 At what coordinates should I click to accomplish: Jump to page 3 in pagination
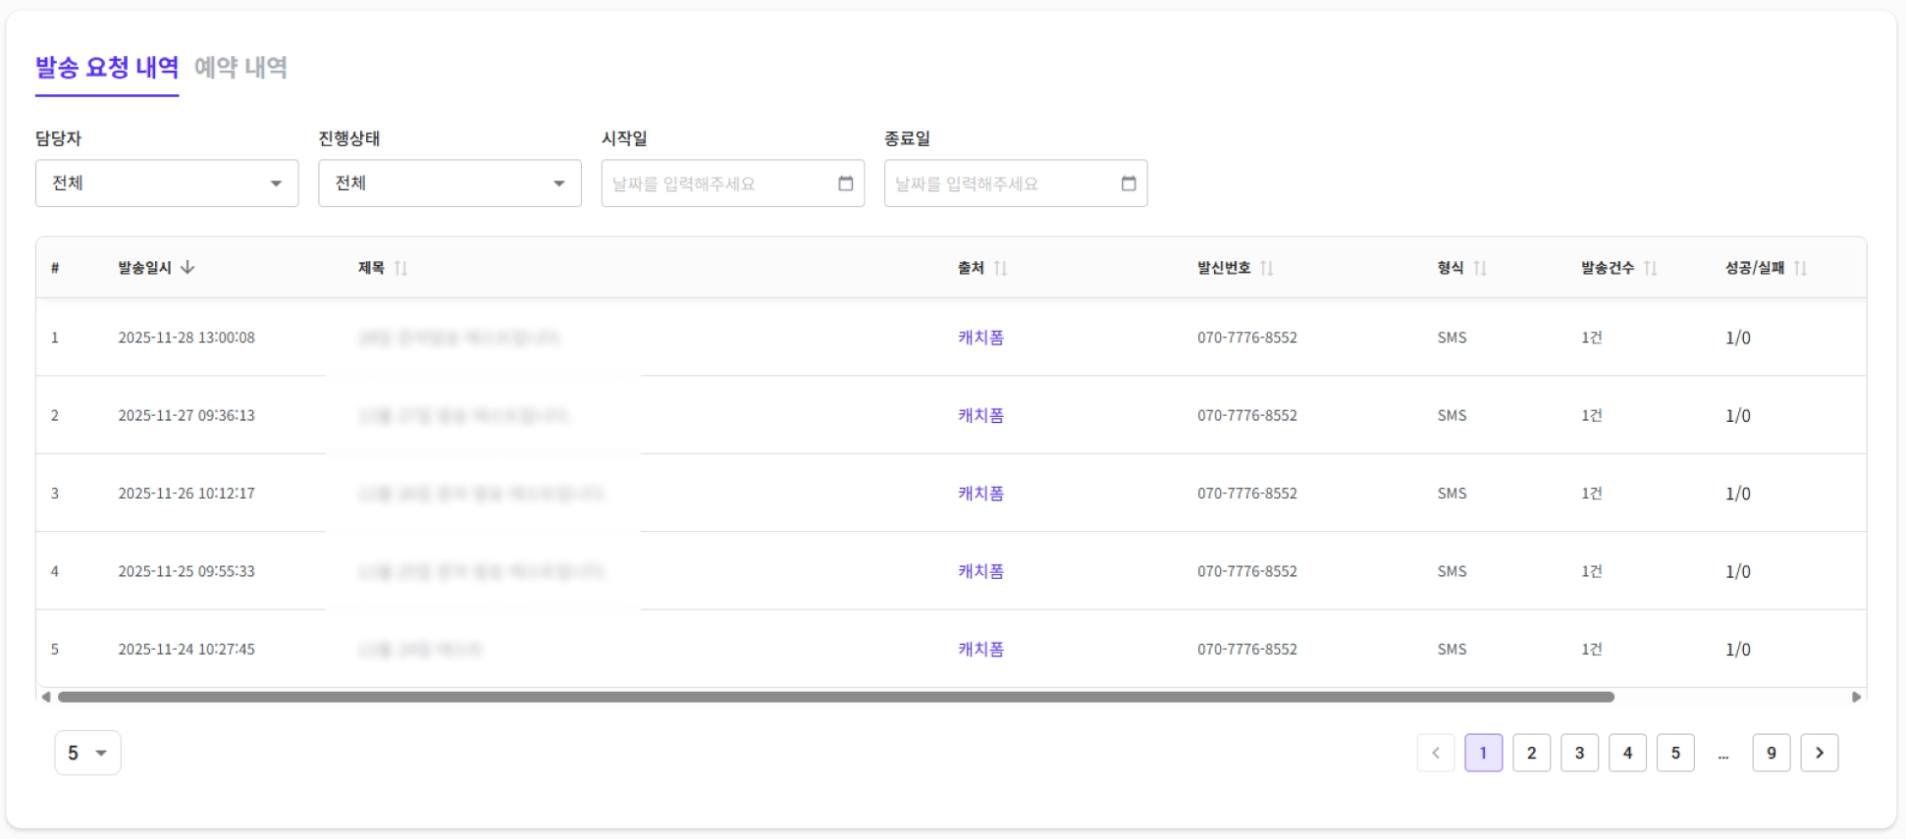point(1579,753)
